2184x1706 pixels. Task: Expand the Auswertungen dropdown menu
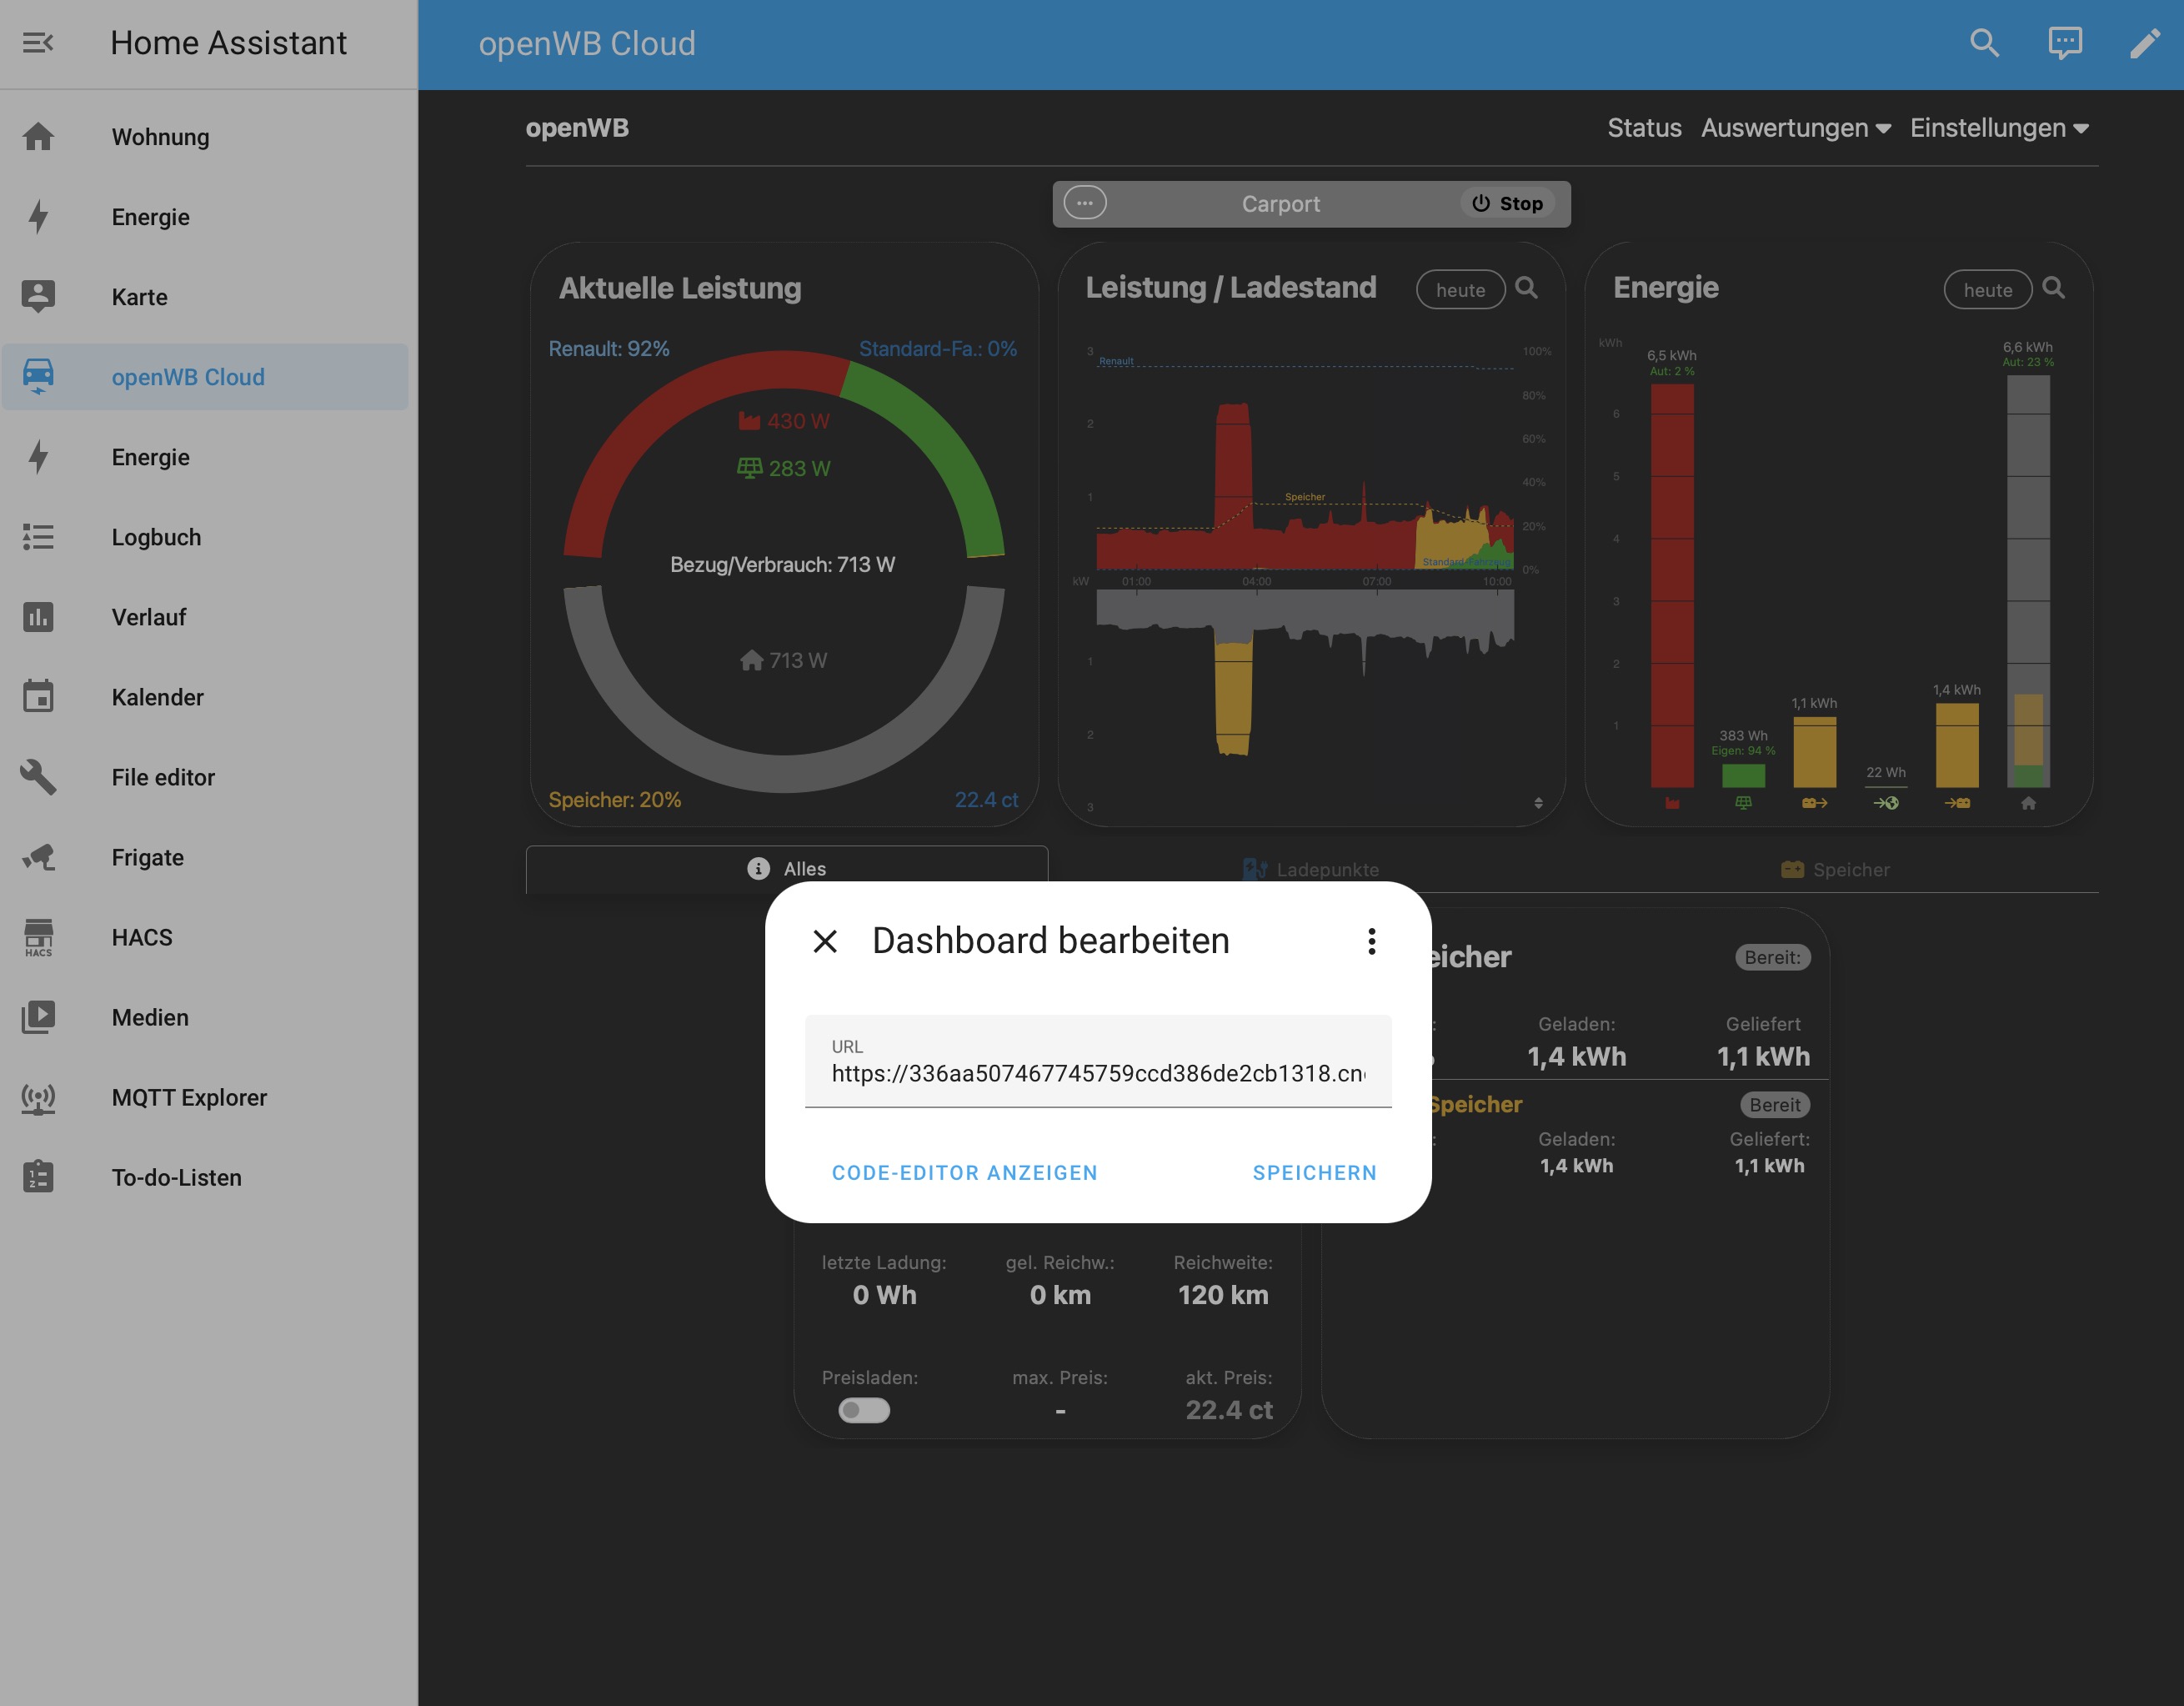(1795, 128)
